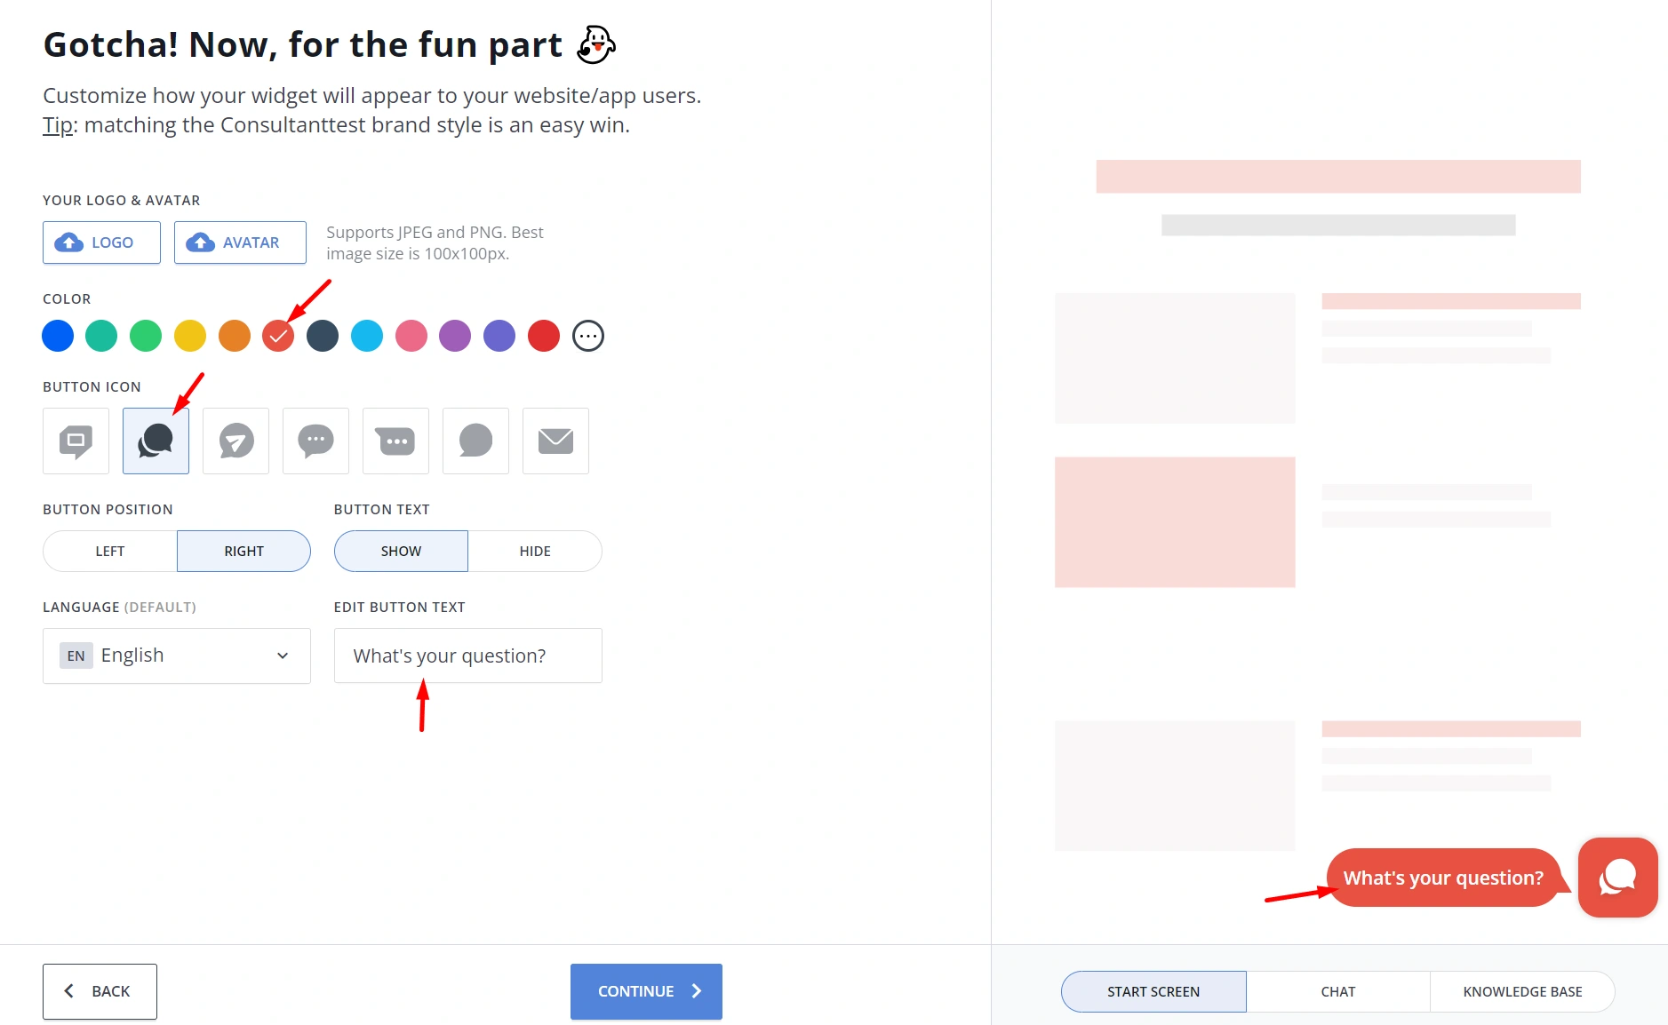
Task: Select the blue color swatch
Action: click(x=58, y=336)
